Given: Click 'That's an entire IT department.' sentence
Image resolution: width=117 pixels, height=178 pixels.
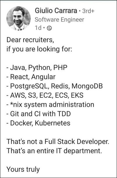Looking at the screenshot, I should pyautogui.click(x=54, y=151).
